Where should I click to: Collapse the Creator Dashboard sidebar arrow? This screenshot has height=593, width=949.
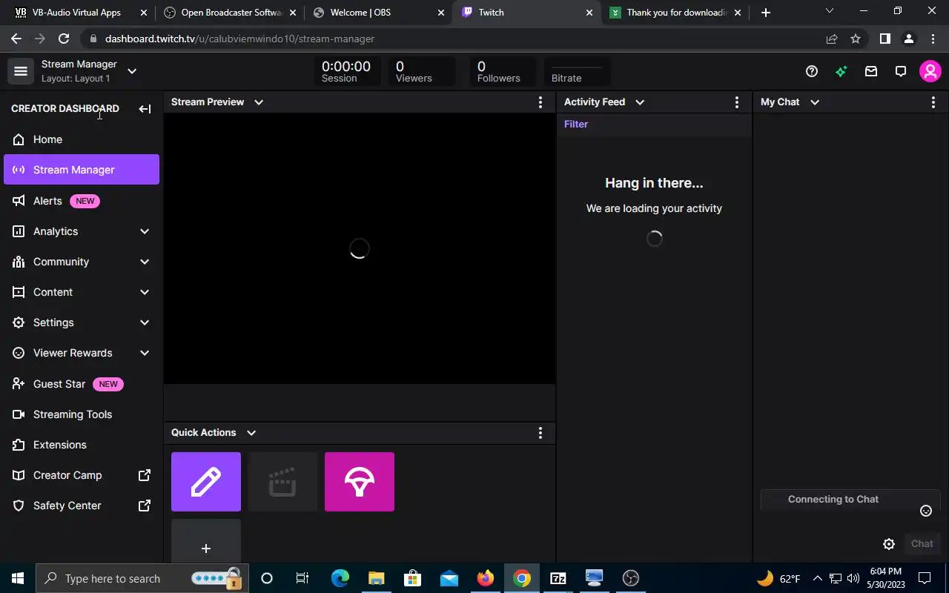(145, 109)
